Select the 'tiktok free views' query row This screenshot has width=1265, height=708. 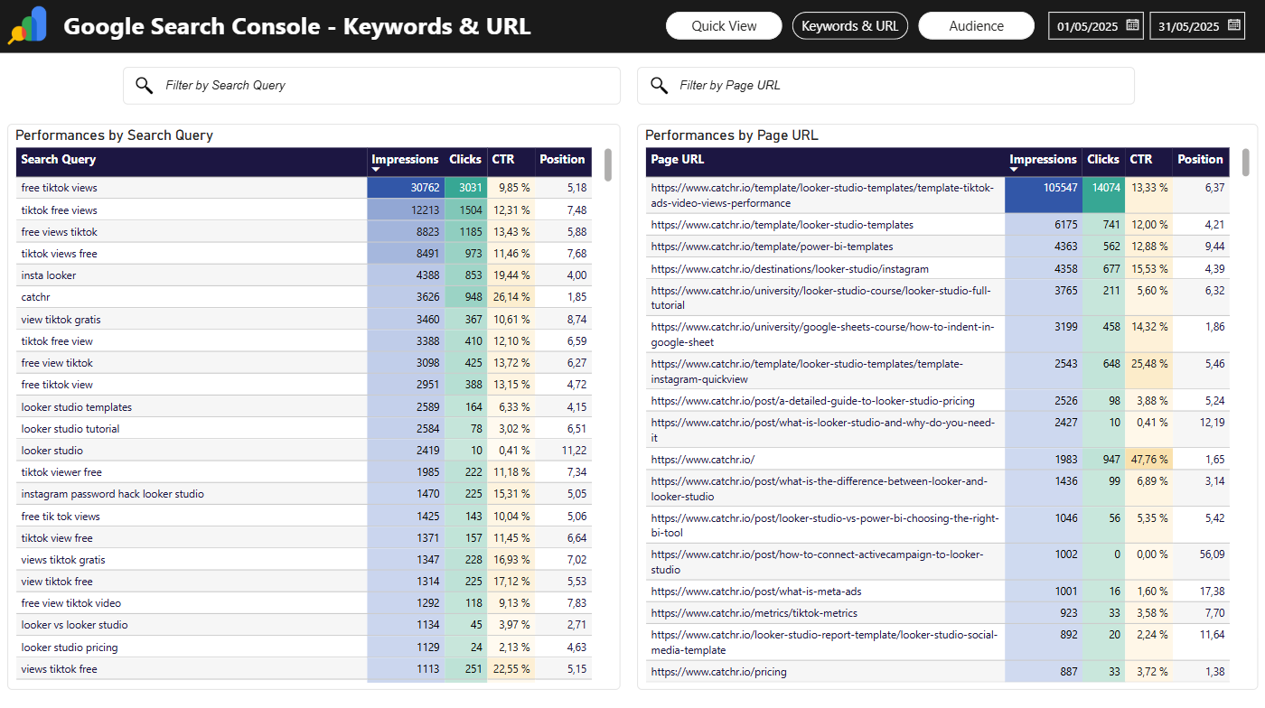pos(304,210)
